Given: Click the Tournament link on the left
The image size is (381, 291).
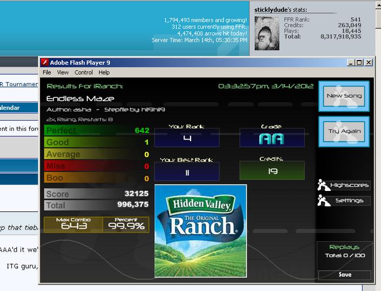Looking at the screenshot, I should 19,84.
